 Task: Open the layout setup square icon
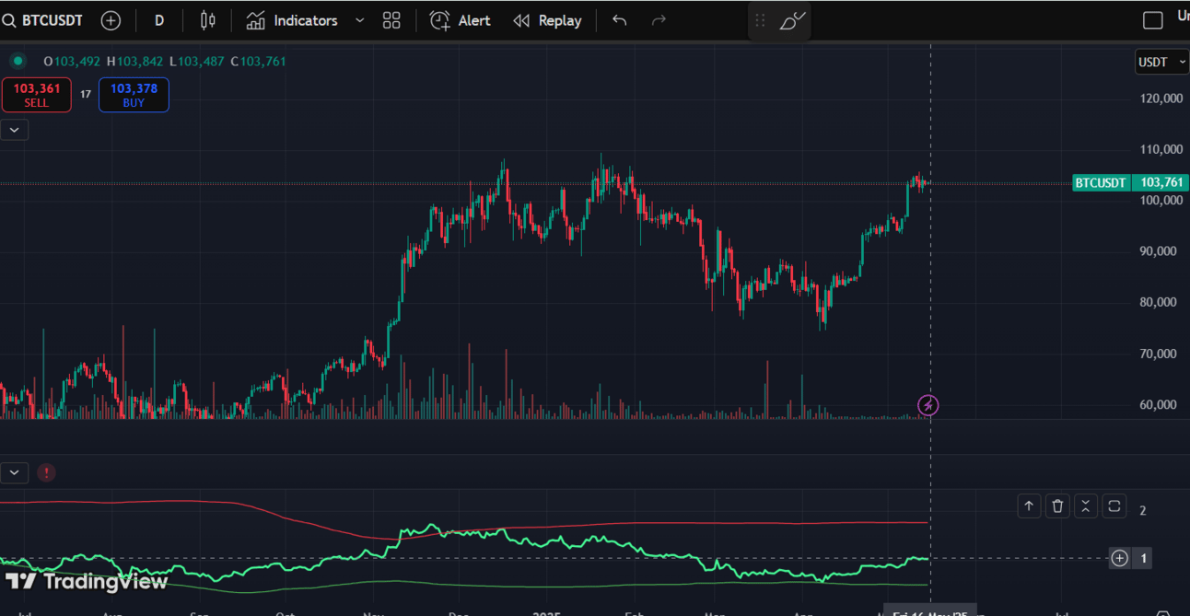click(1152, 20)
